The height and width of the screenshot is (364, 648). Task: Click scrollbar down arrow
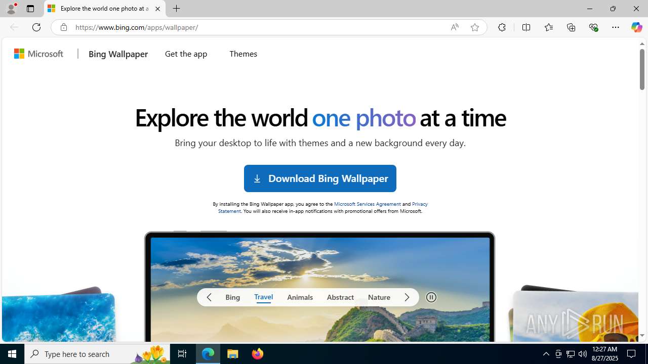coord(642,336)
